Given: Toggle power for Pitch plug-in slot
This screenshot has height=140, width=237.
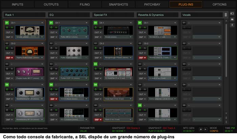Looking at the screenshot, I should [96, 110].
